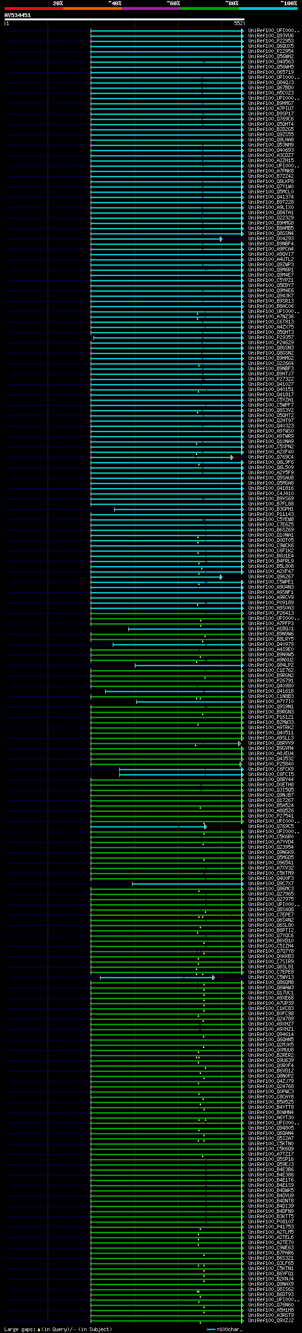Select hit UniRef100_A9SNF1
The image size is (302, 1333).
click(x=270, y=592)
